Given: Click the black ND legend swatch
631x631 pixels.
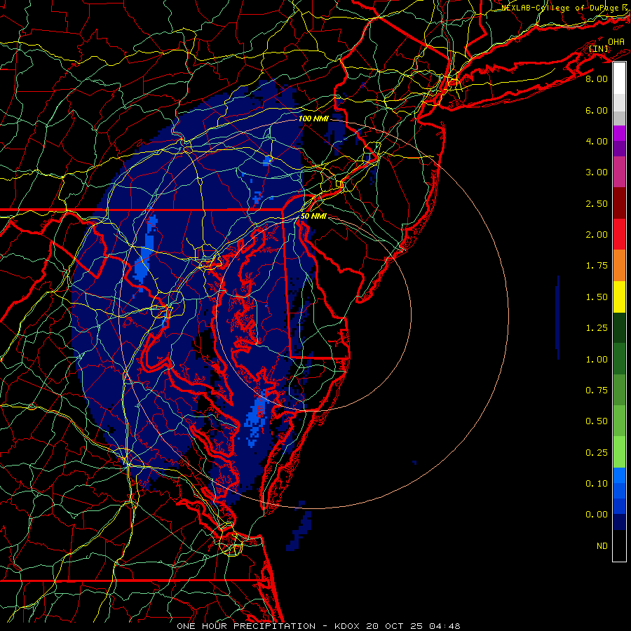Looking at the screenshot, I should point(619,545).
